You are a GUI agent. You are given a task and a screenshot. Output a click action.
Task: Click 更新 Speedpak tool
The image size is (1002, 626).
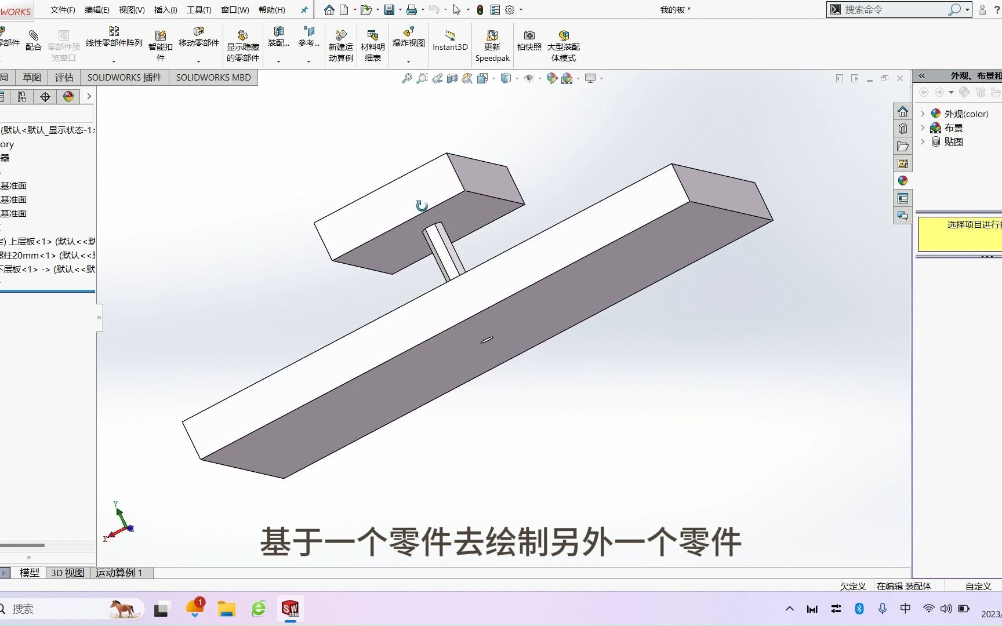[492, 46]
